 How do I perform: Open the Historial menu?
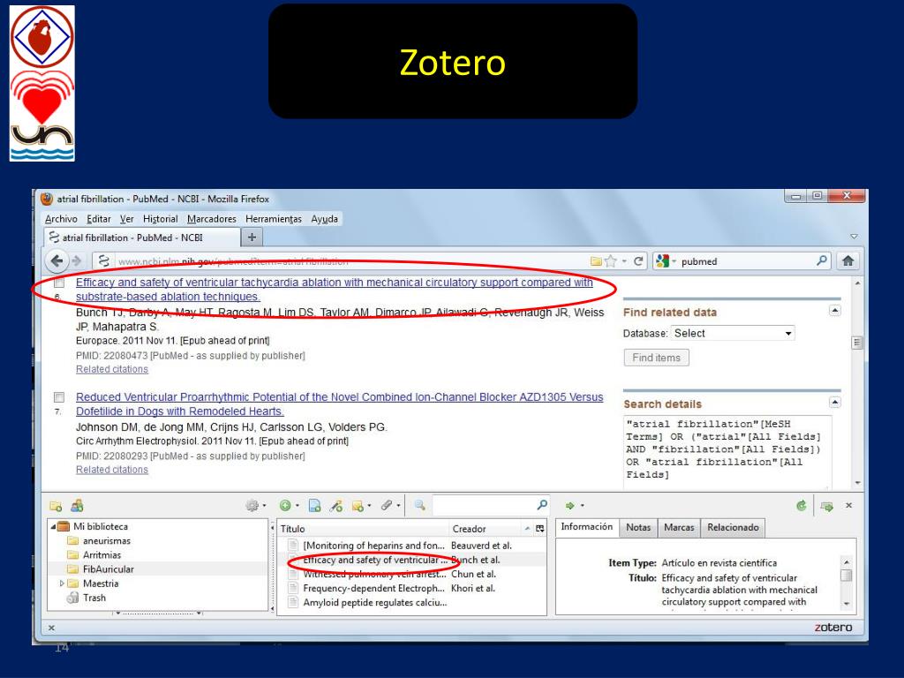(161, 219)
